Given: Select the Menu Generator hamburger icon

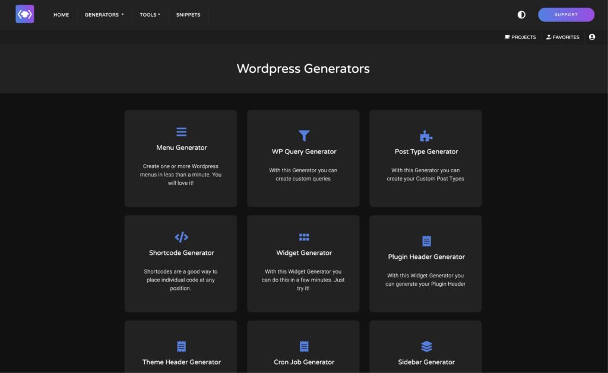Looking at the screenshot, I should (x=180, y=131).
